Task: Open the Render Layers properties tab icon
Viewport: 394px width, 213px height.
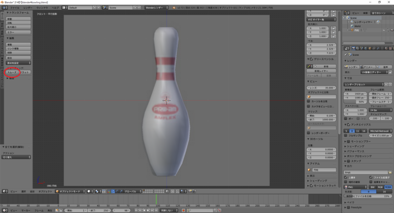Action: point(358,48)
